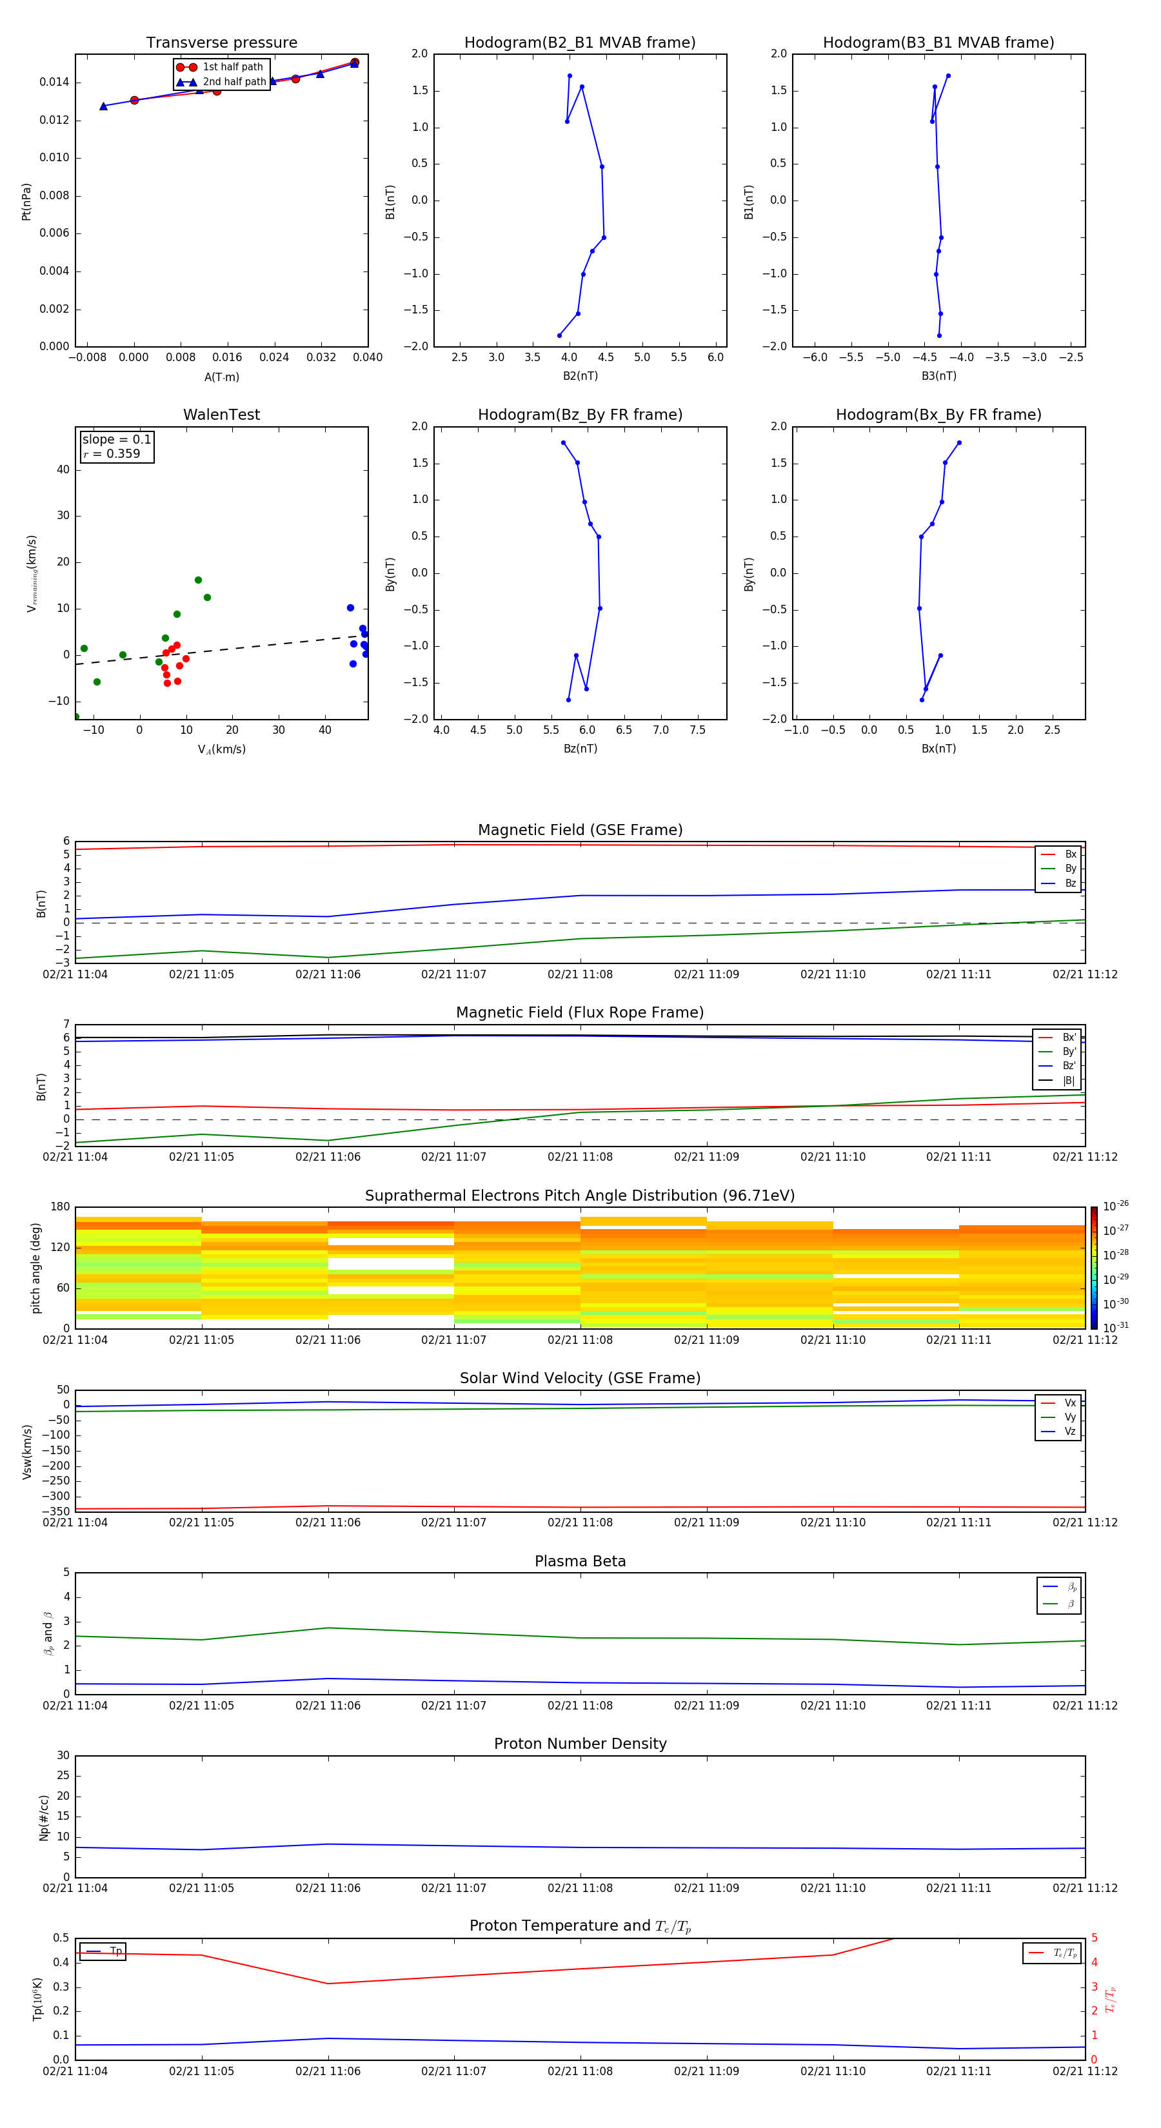1161x2128 pixels.
Task: Click the "r = 0.359" annotation
Action: click(112, 453)
